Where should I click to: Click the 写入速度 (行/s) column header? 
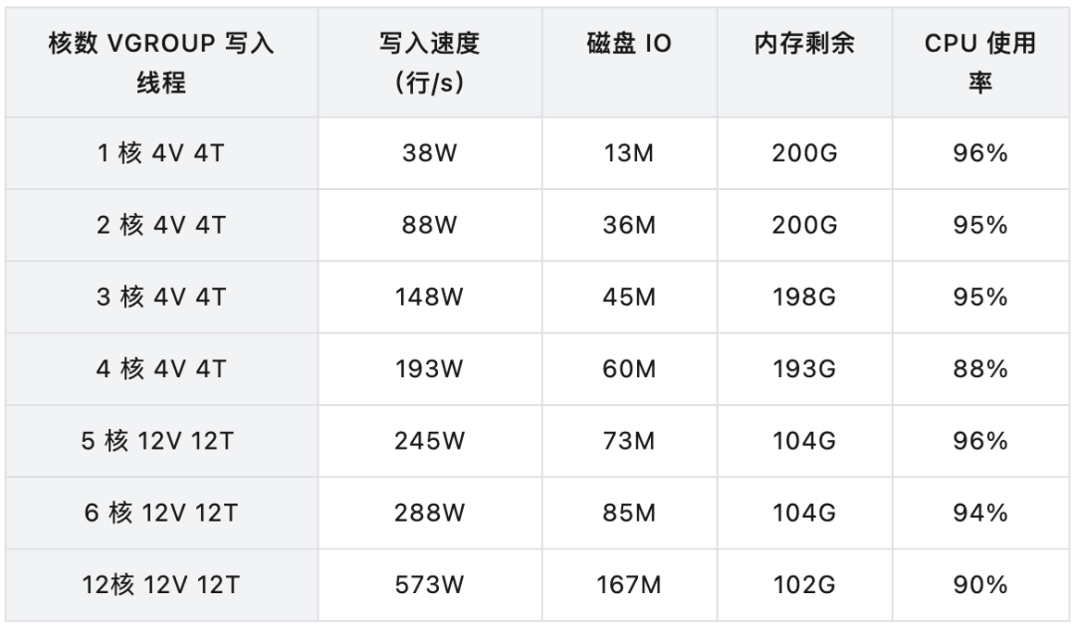click(429, 63)
